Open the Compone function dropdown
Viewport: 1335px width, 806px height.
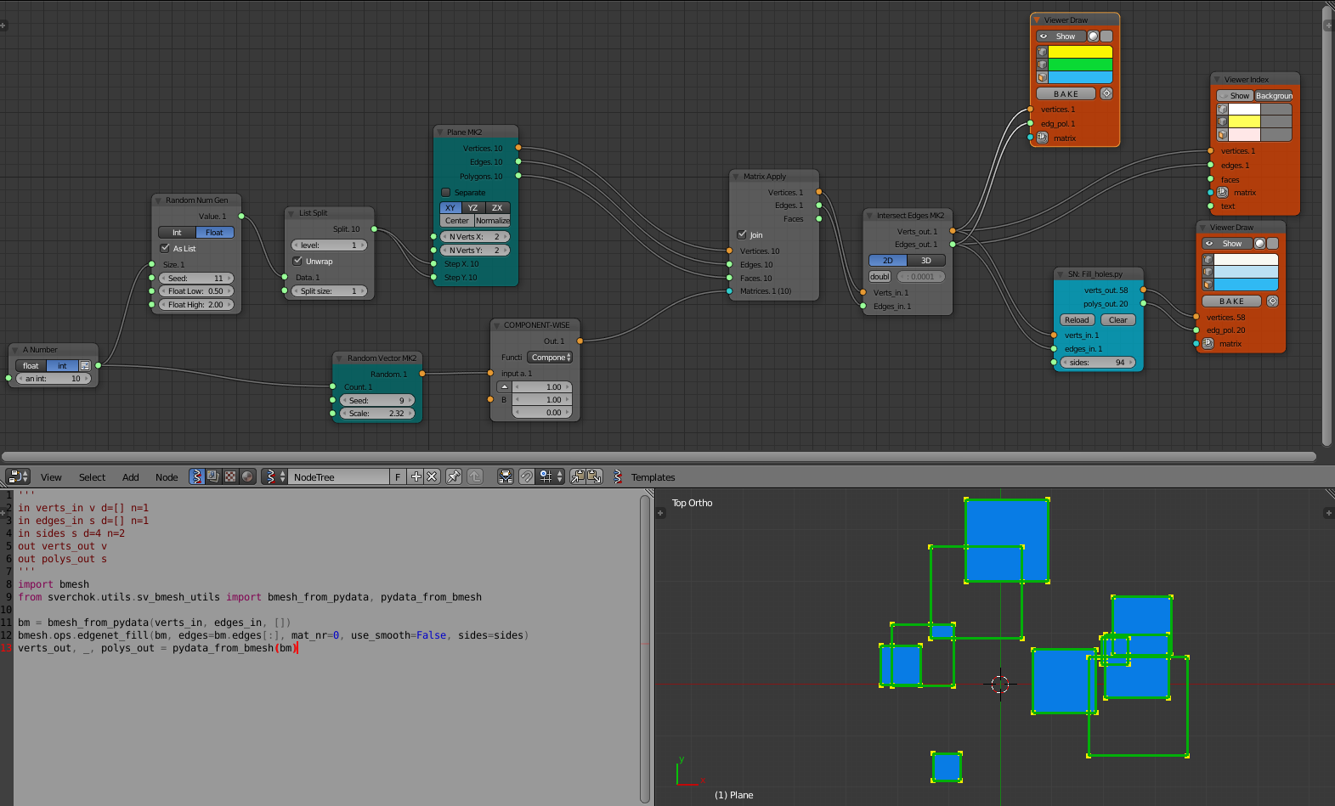point(550,357)
